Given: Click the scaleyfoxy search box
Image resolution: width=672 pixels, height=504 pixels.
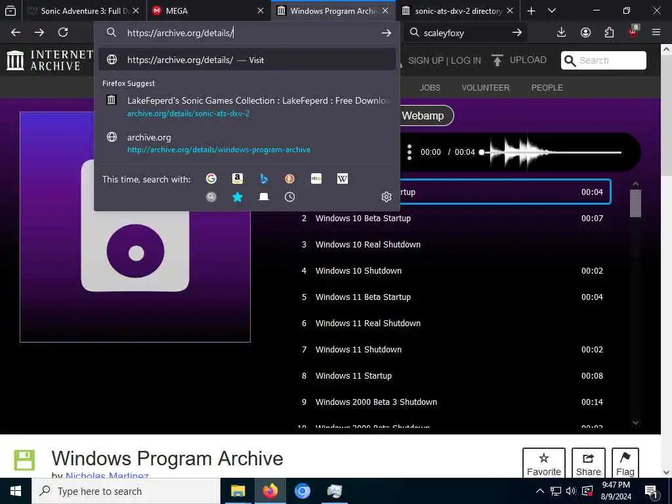Looking at the screenshot, I should (x=465, y=33).
